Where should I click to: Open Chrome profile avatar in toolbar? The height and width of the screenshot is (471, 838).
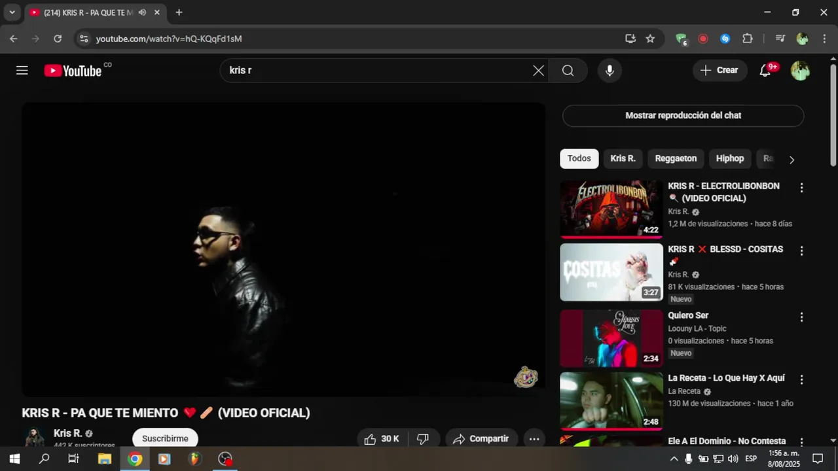(x=802, y=39)
